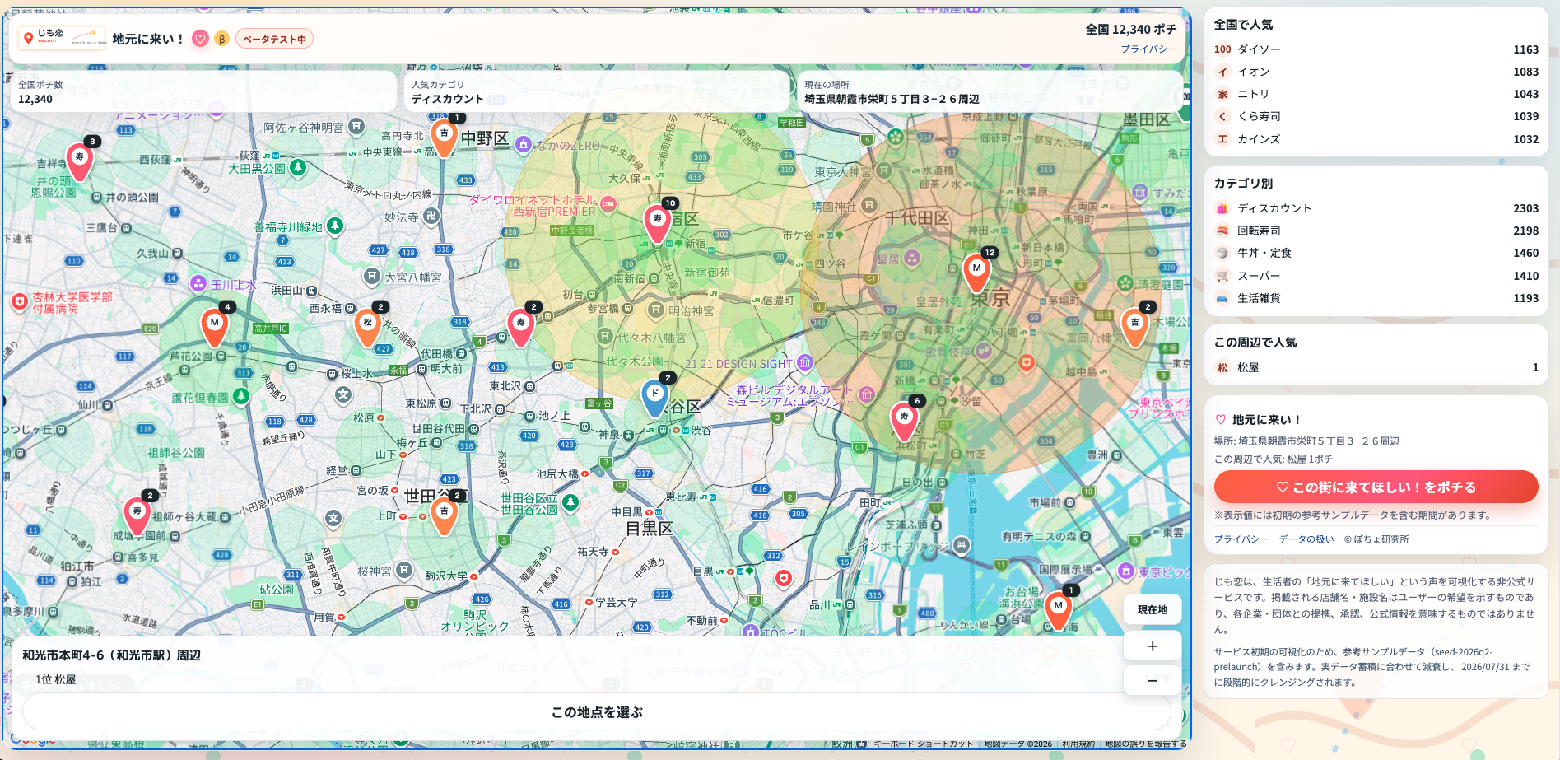
Task: Click the この周辺で人気: 松屋 1ポチ text
Action: [x=1274, y=459]
